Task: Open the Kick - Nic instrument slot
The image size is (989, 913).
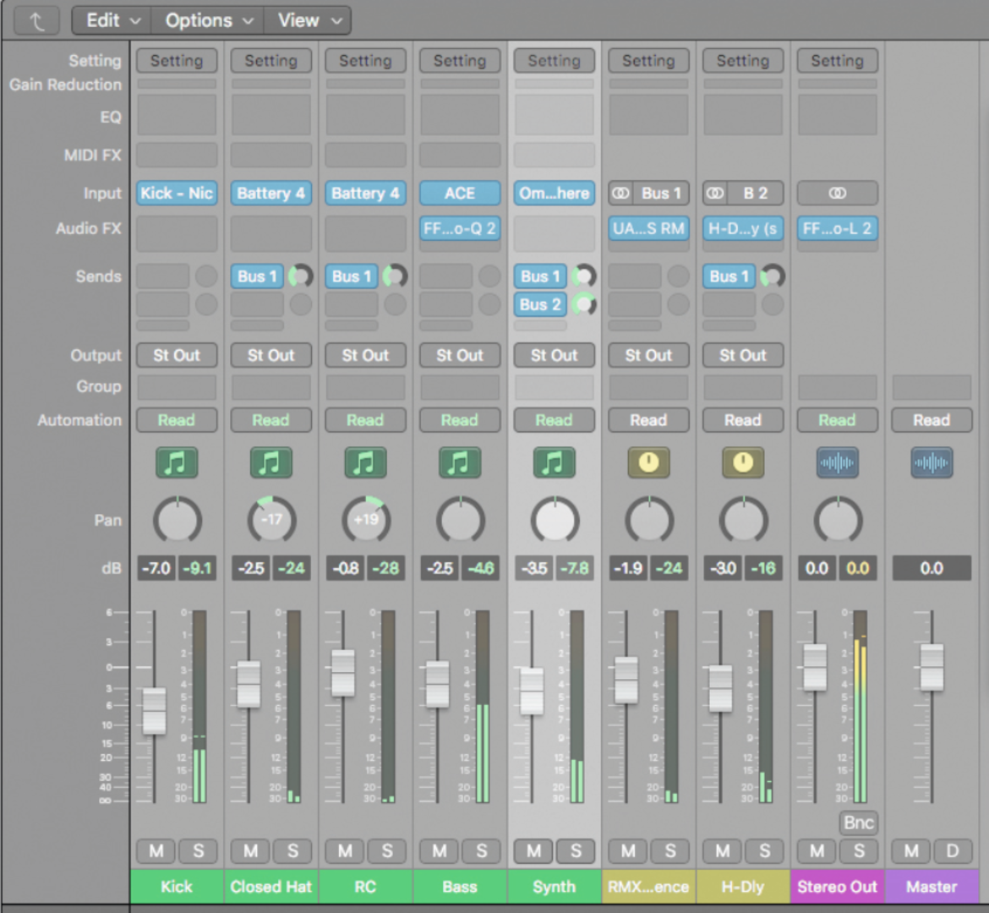Action: tap(177, 193)
